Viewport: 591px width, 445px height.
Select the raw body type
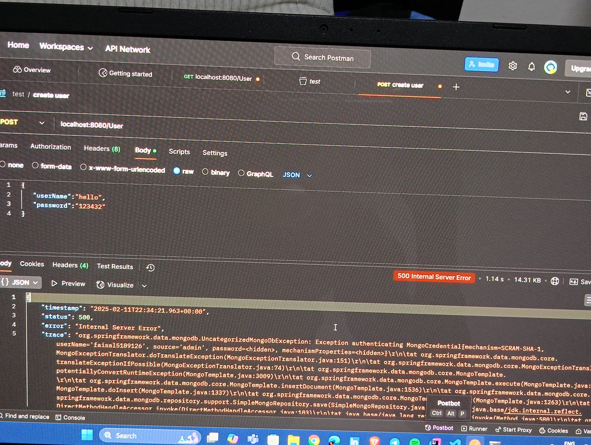183,171
